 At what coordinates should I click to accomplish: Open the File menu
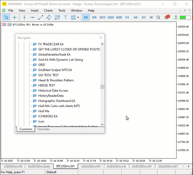(11, 11)
